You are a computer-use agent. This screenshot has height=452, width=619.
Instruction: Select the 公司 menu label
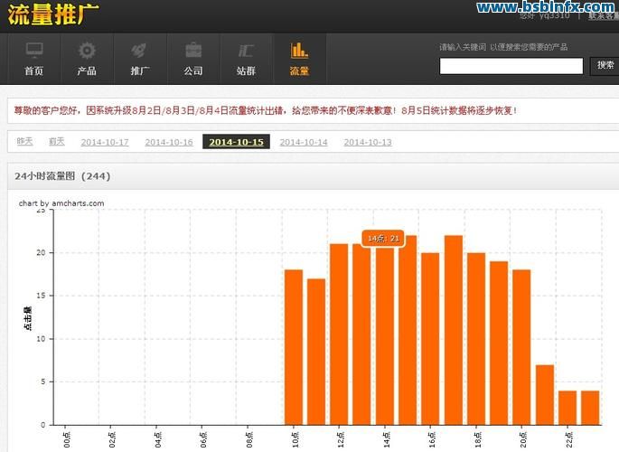pos(193,71)
